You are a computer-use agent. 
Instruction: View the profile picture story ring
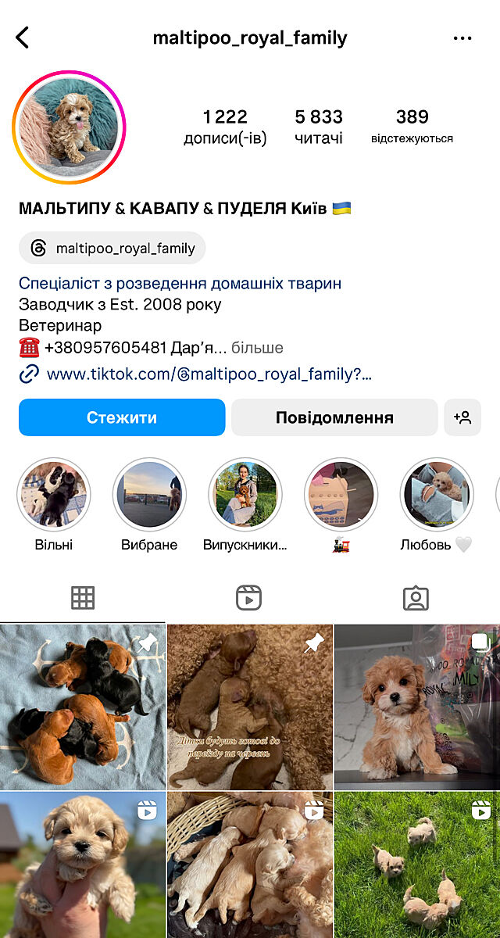tap(69, 127)
